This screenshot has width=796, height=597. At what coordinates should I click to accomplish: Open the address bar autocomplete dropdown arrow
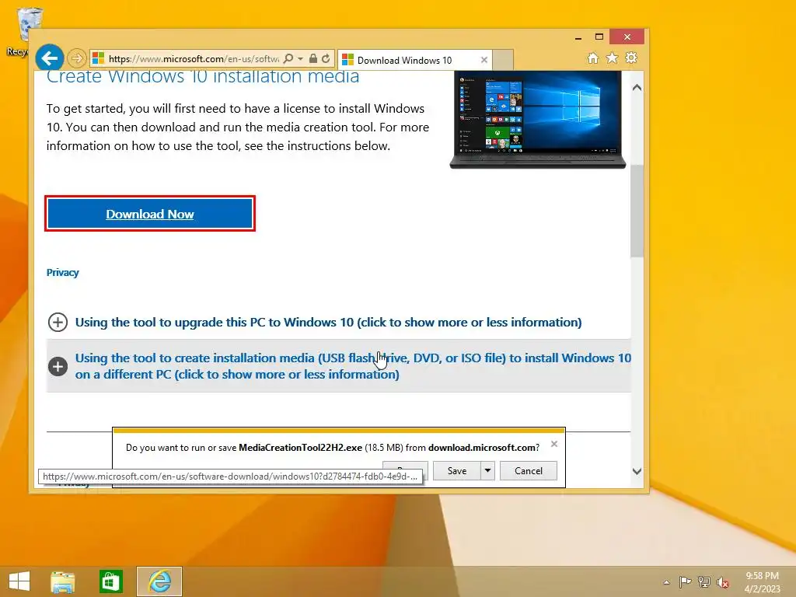tap(301, 59)
